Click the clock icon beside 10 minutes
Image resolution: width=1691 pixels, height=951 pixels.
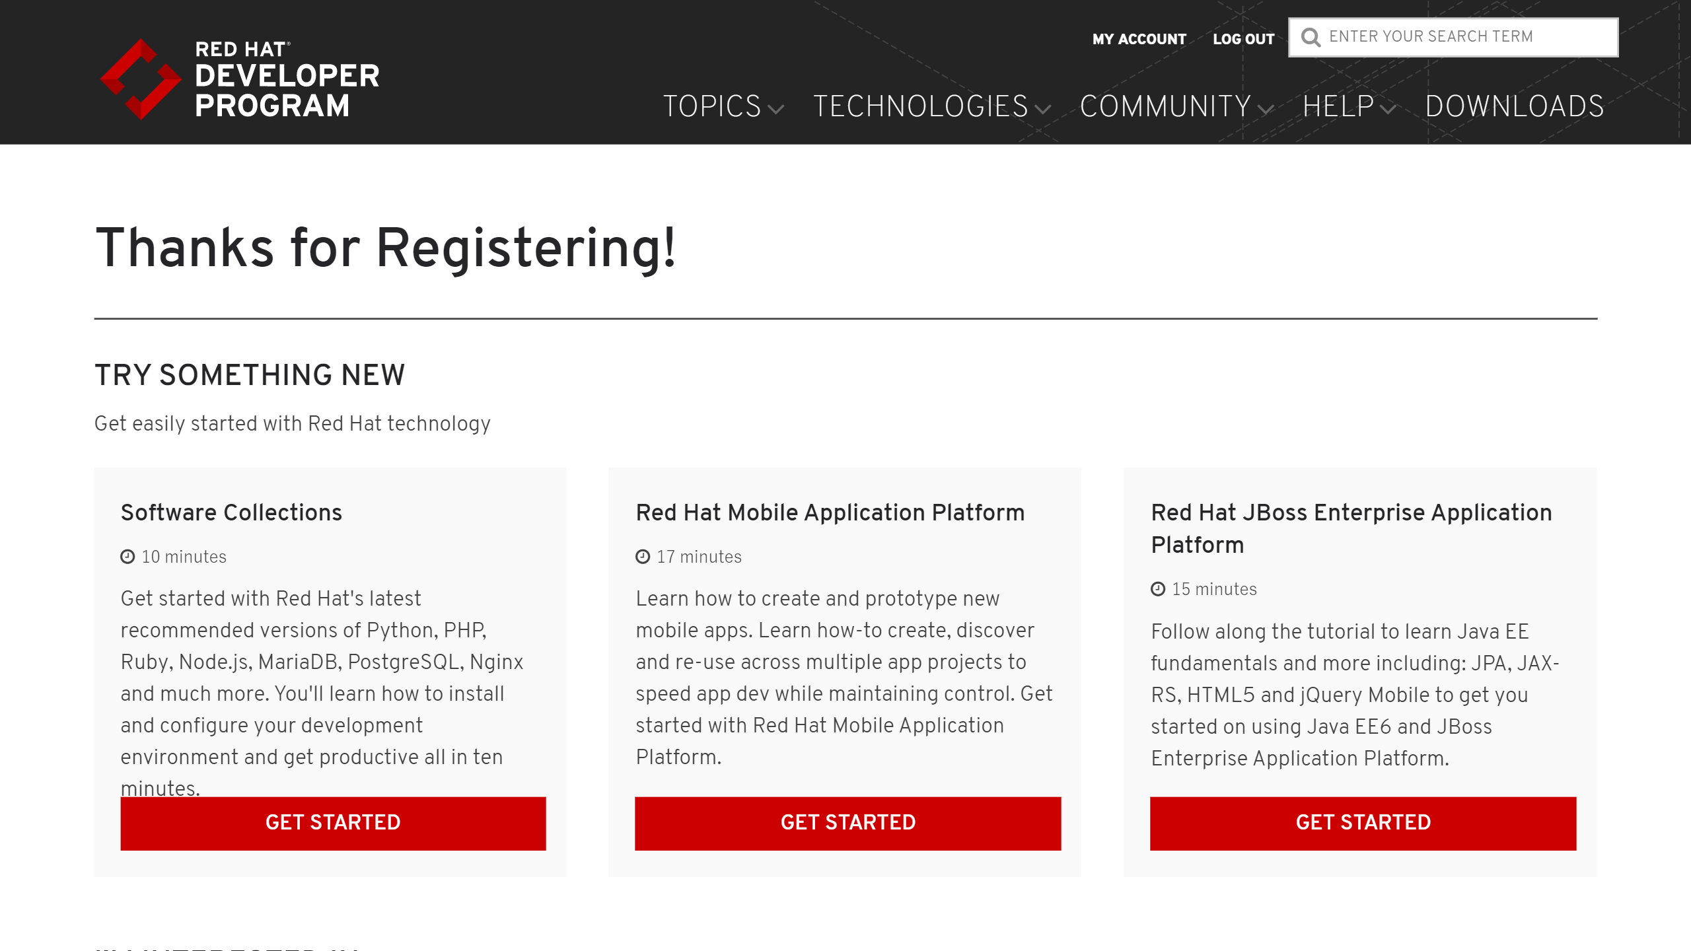point(127,557)
